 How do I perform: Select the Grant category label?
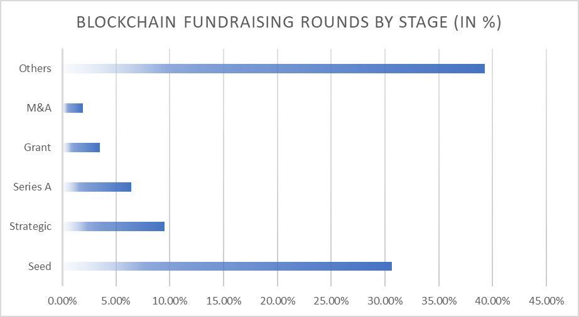[37, 148]
